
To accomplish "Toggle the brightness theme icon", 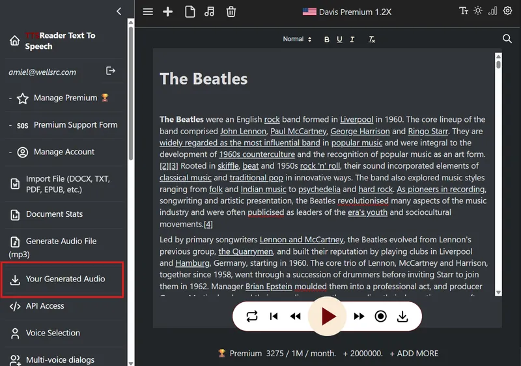I will click(x=478, y=11).
